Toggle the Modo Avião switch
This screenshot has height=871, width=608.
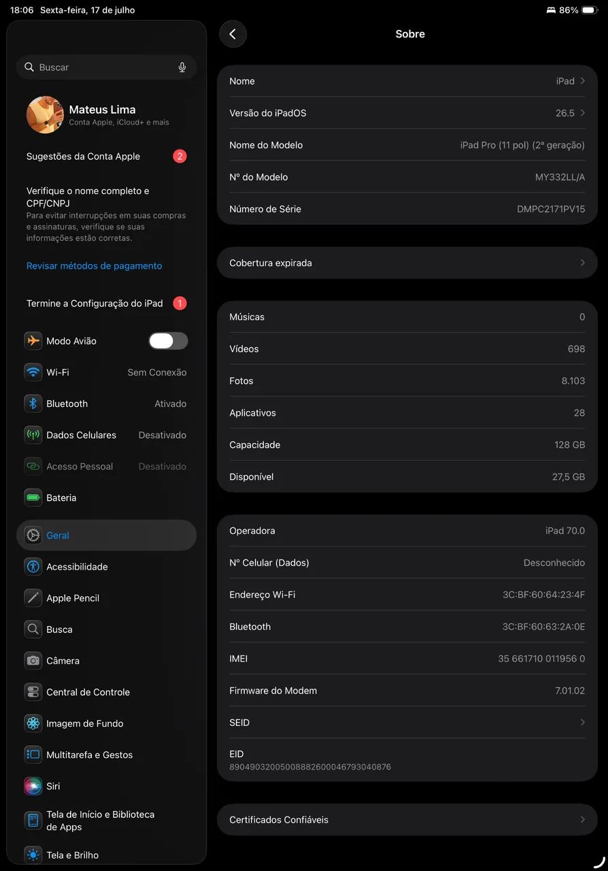coord(169,341)
